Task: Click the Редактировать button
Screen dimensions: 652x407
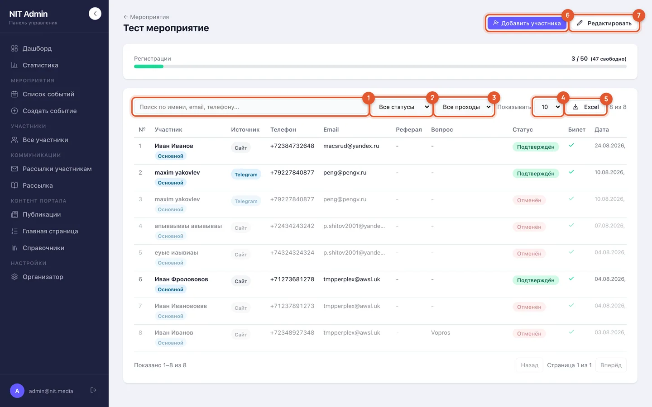Action: tap(604, 23)
